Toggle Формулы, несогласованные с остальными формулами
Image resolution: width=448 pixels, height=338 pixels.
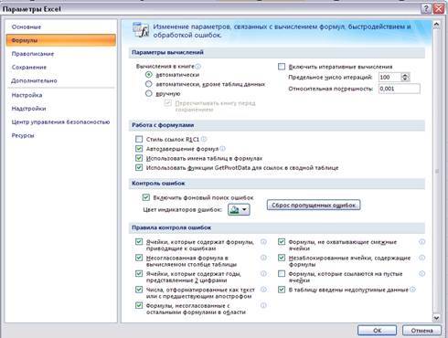coord(139,305)
